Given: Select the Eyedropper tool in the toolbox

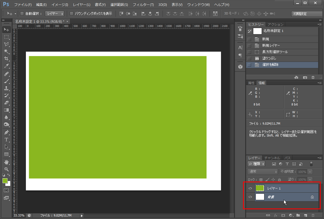Looking at the screenshot, I should [x=6, y=66].
